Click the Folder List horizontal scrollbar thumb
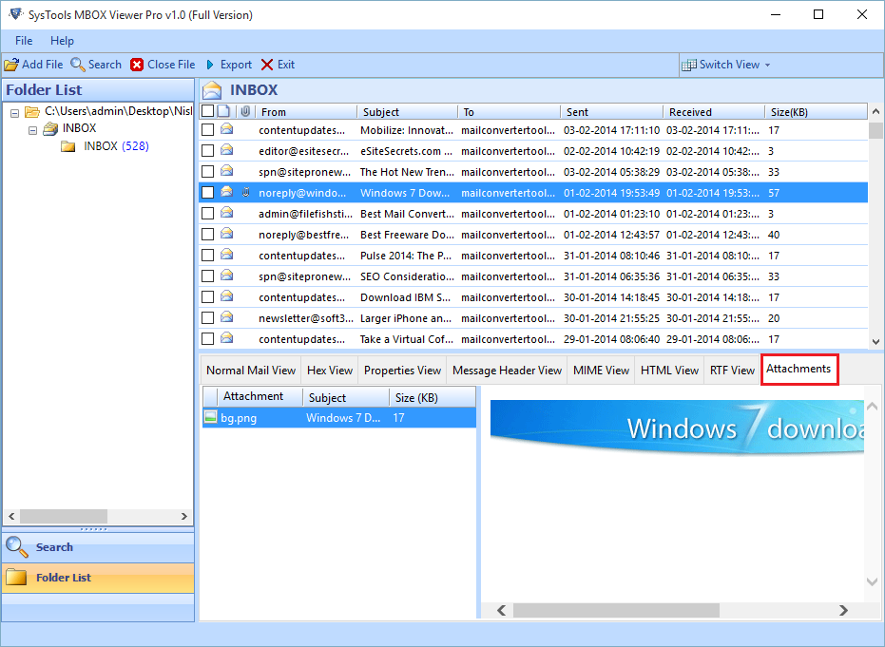Viewport: 885px width, 647px height. pos(63,516)
